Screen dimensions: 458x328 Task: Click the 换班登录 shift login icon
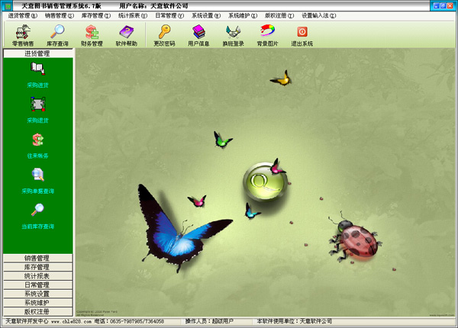coord(234,34)
